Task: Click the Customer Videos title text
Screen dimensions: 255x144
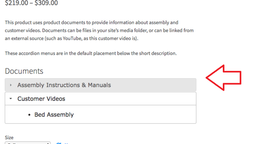Action: (41, 99)
